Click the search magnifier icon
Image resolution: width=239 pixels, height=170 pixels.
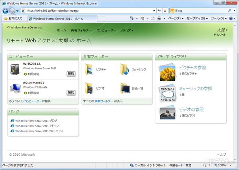pyautogui.click(x=230, y=11)
